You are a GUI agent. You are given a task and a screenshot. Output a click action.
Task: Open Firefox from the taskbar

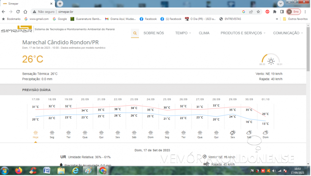(x=18, y=171)
